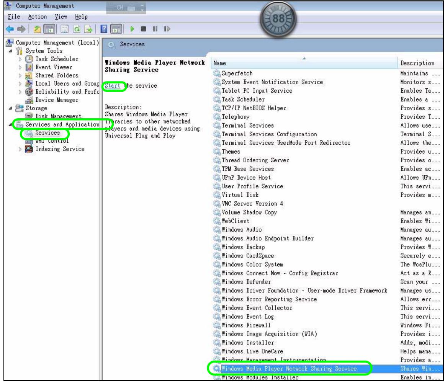Image resolution: width=445 pixels, height=382 pixels.
Task: Click the Start link to start the sharing service
Action: [x=112, y=85]
